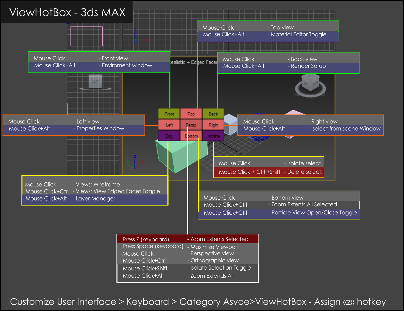The width and height of the screenshot is (404, 311).
Task: Click the Right button in the hotbox
Action: pyautogui.click(x=213, y=125)
